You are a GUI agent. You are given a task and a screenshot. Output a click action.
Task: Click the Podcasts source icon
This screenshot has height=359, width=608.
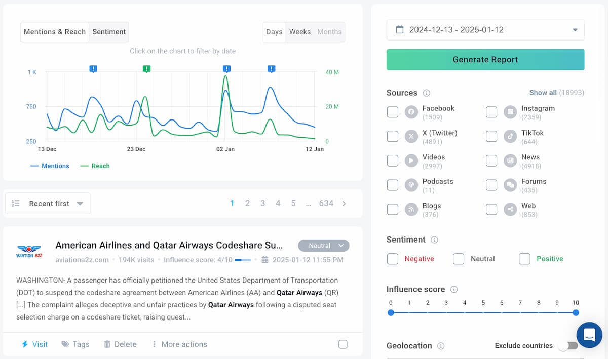tap(411, 185)
